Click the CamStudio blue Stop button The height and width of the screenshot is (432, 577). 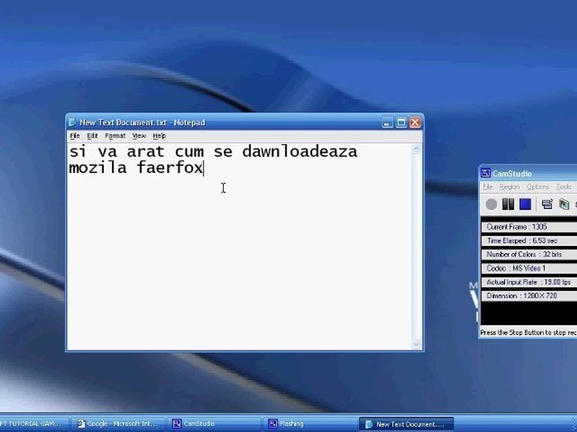(x=525, y=204)
